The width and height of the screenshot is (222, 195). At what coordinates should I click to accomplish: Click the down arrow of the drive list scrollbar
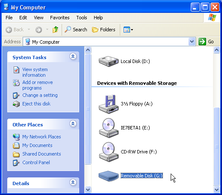(216, 190)
